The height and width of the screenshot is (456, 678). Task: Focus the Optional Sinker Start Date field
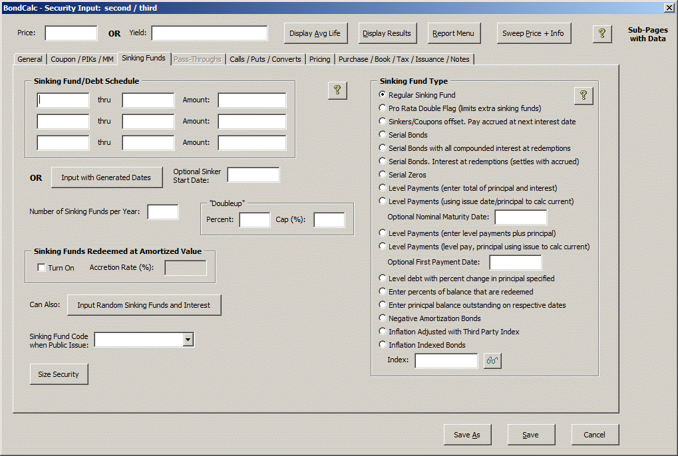coord(253,175)
